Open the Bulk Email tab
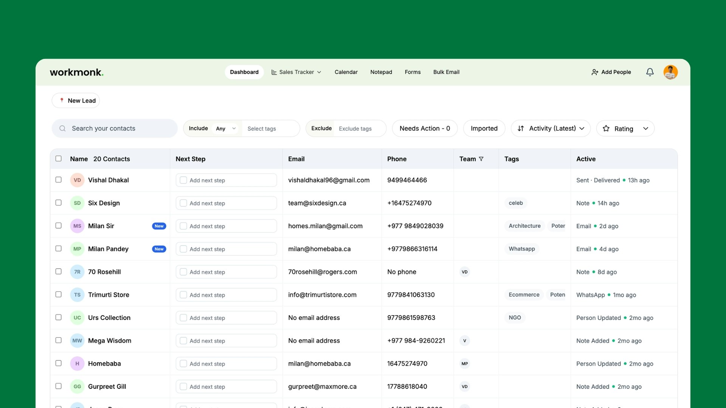Viewport: 726px width, 408px height. pos(446,72)
